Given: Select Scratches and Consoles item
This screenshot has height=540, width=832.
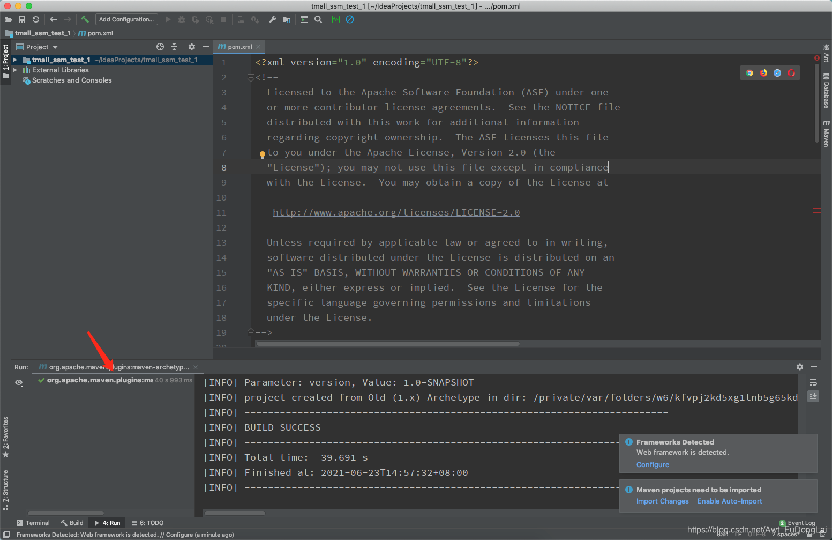Looking at the screenshot, I should (72, 80).
